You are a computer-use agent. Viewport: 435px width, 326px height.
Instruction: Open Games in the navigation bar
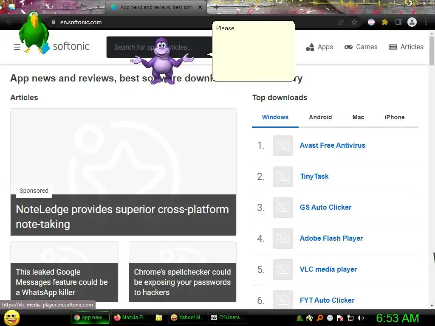pyautogui.click(x=361, y=47)
